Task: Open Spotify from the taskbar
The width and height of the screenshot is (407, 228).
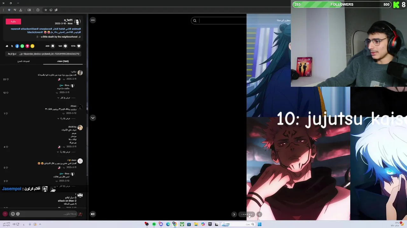Action: point(154,225)
